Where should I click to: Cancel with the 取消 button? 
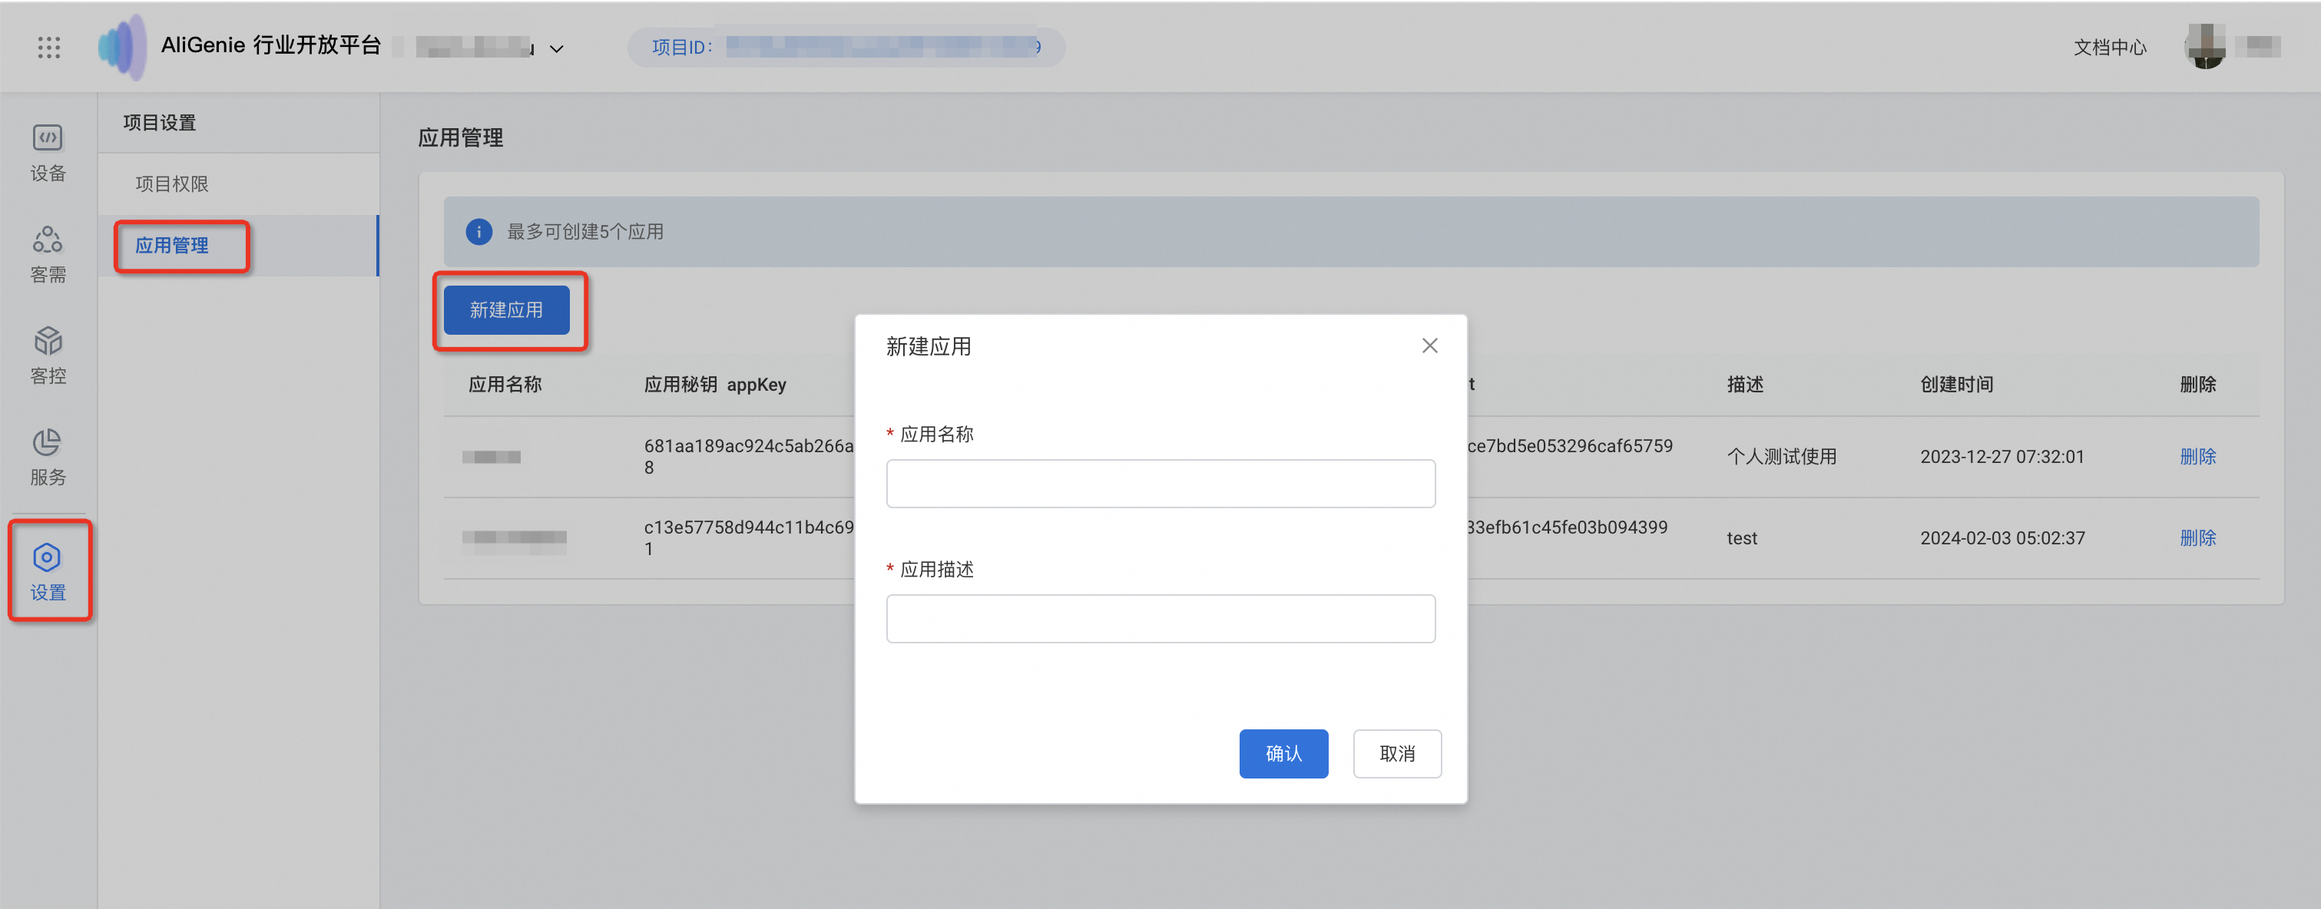1396,753
